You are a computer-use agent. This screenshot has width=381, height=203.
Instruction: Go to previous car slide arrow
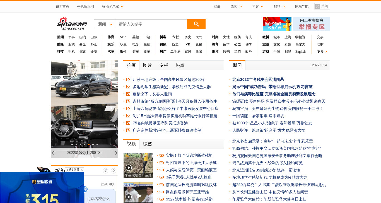click(x=53, y=153)
